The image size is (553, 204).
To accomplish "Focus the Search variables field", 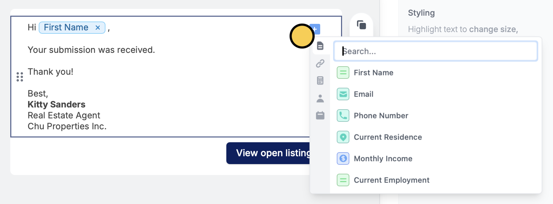I will tap(436, 51).
